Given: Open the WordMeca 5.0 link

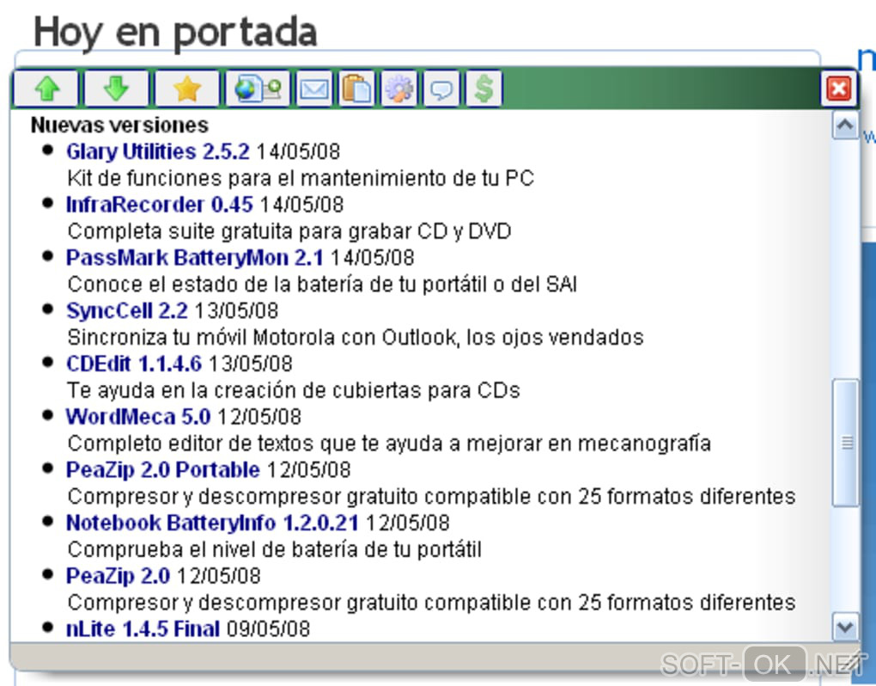Looking at the screenshot, I should [x=138, y=417].
